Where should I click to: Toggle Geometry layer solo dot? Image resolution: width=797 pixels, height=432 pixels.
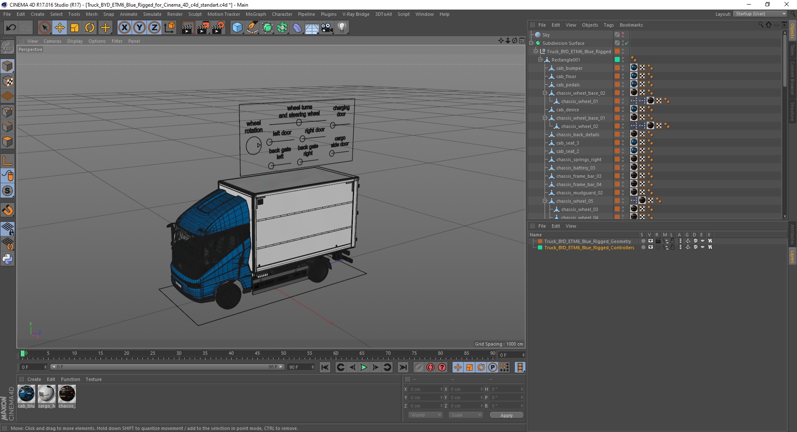(643, 241)
